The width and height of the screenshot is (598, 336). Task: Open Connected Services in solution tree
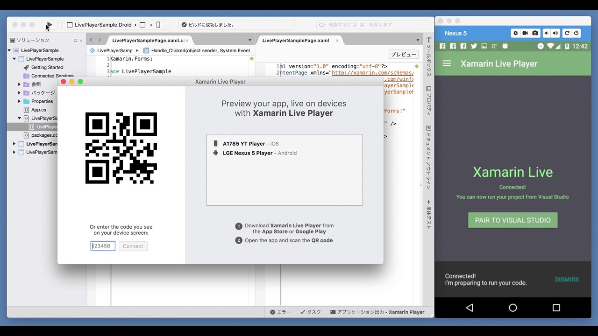point(52,76)
